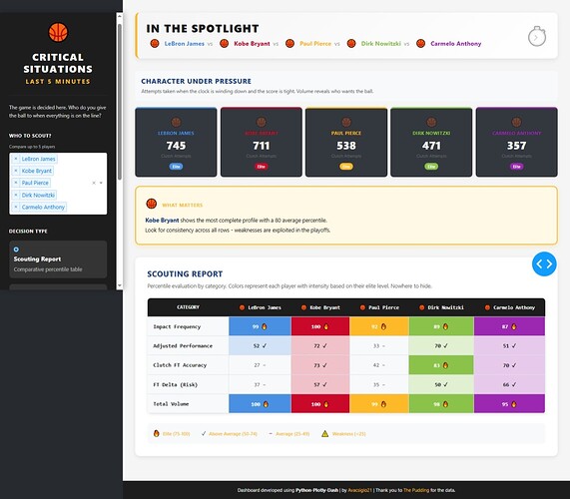This screenshot has width=570, height=499.
Task: Remove Paul Pierce from the player selector
Action: (16, 183)
